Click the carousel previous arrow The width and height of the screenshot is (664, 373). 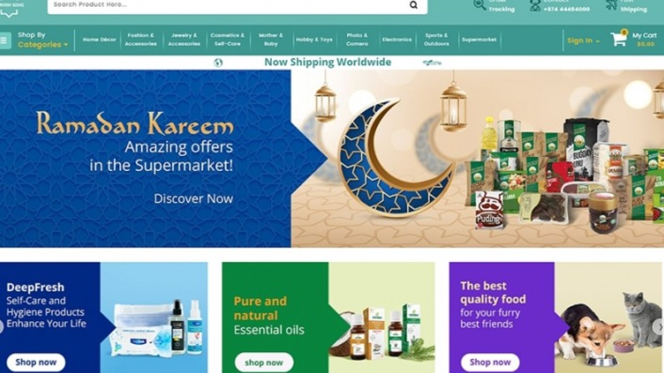[2, 327]
